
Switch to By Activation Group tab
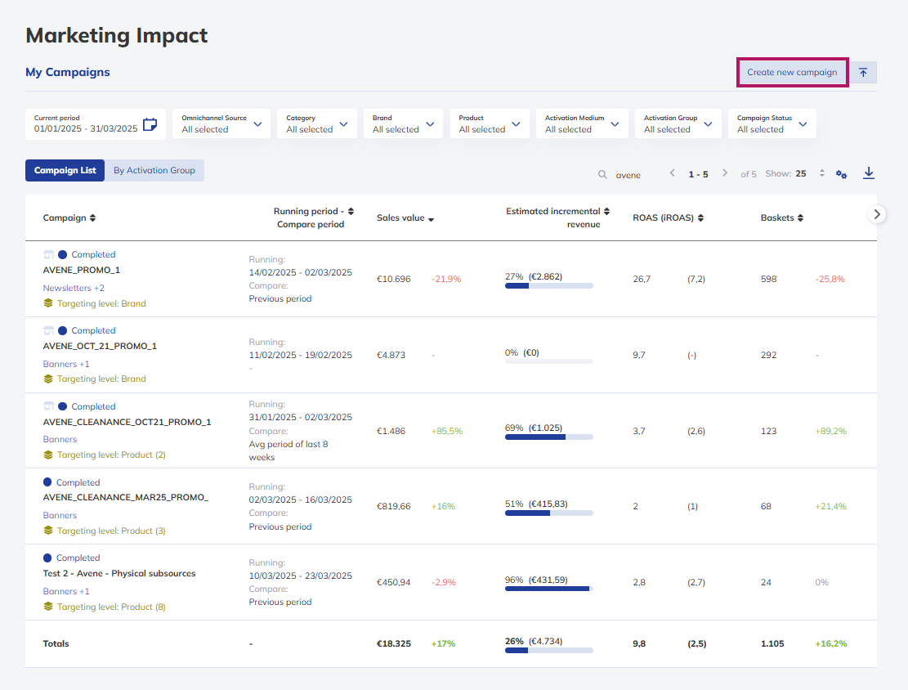tap(154, 170)
